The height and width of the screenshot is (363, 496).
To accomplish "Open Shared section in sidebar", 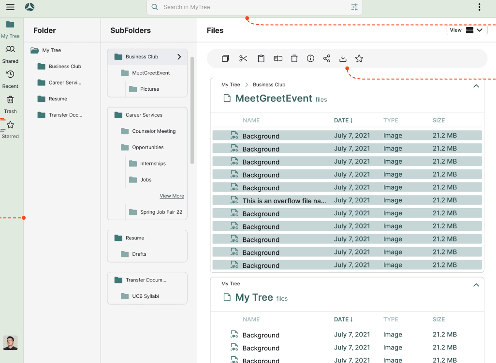I will pos(10,55).
